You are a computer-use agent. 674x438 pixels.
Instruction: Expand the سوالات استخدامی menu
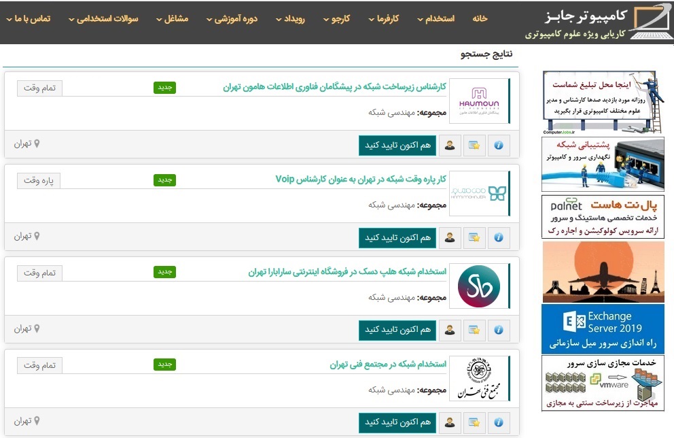coord(103,19)
